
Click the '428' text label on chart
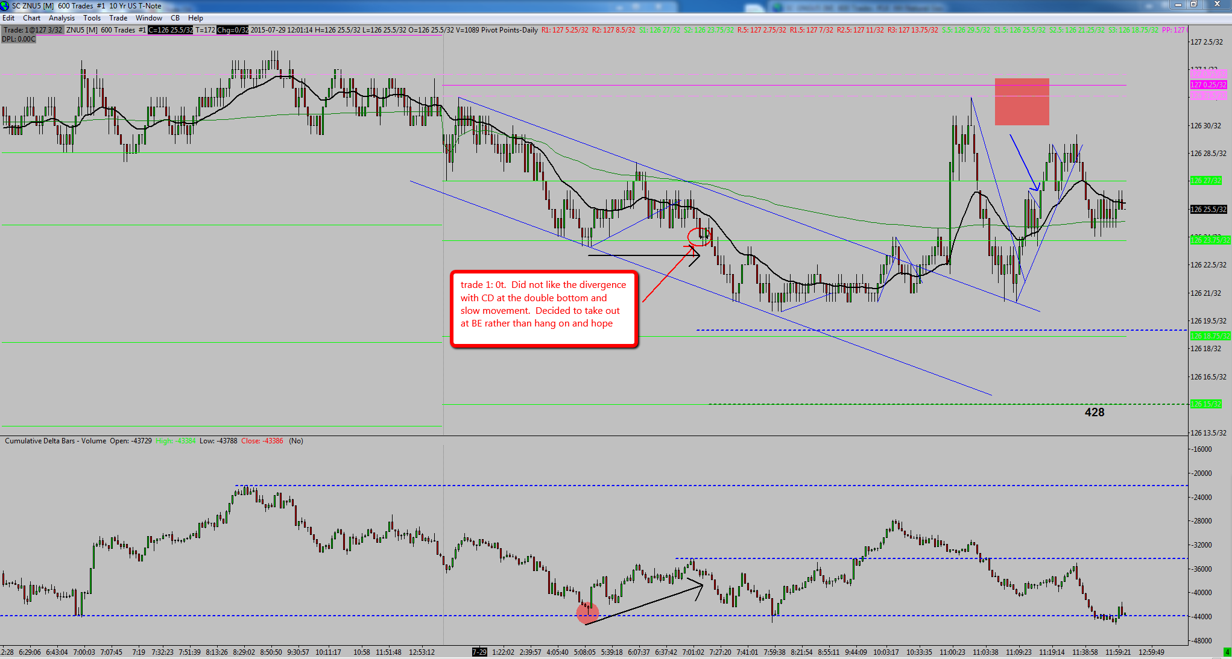click(1095, 413)
